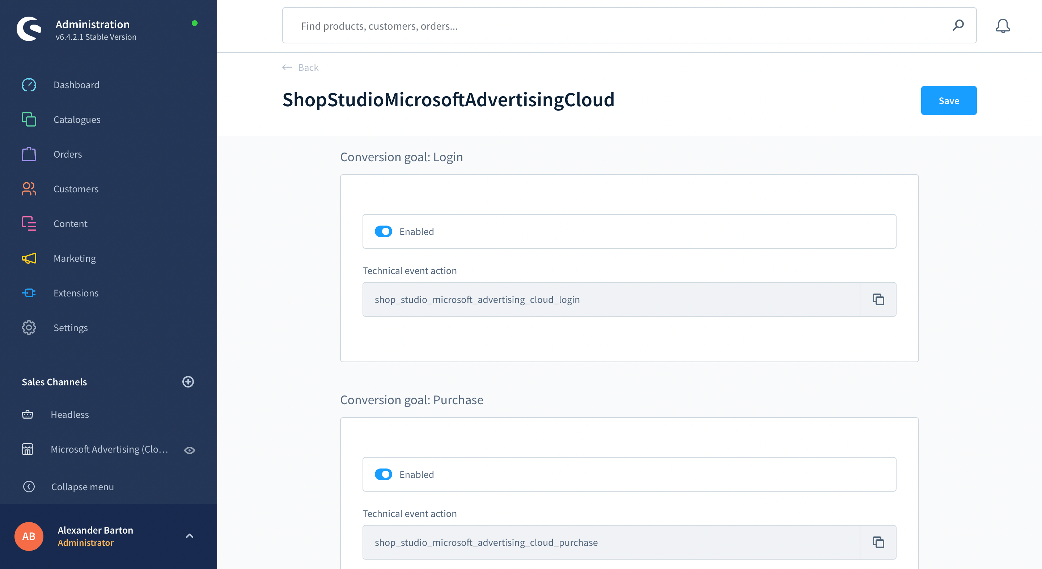Click the purchase technical event action field
1042x569 pixels.
(x=611, y=542)
